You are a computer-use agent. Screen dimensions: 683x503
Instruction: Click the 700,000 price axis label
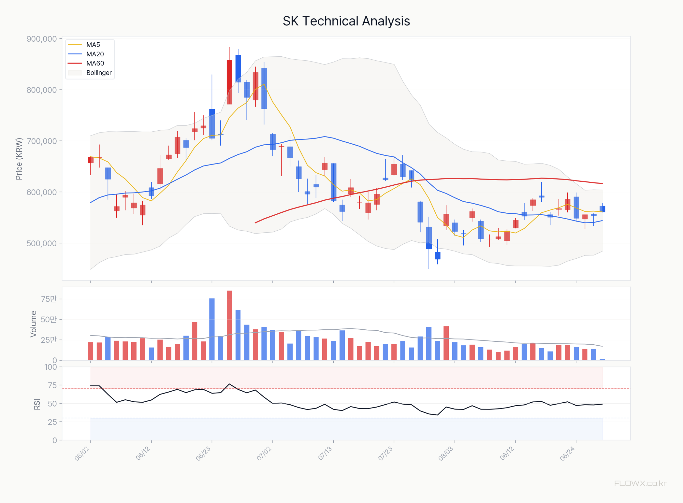42,141
